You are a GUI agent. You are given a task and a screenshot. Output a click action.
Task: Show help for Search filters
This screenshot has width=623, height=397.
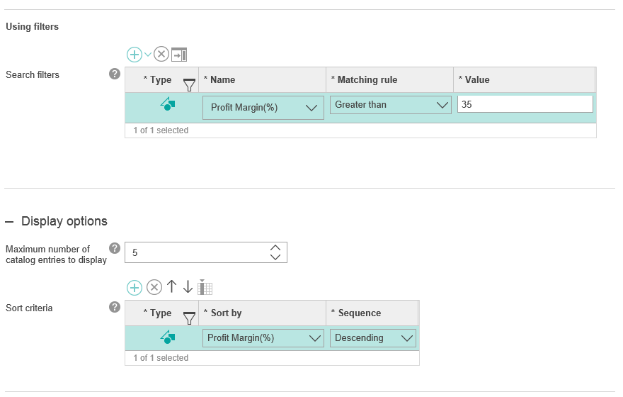(x=115, y=74)
